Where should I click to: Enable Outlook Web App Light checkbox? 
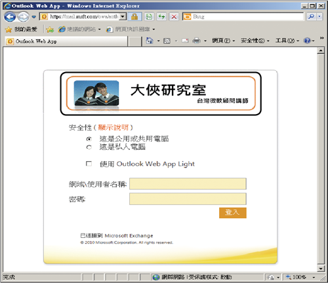point(89,164)
